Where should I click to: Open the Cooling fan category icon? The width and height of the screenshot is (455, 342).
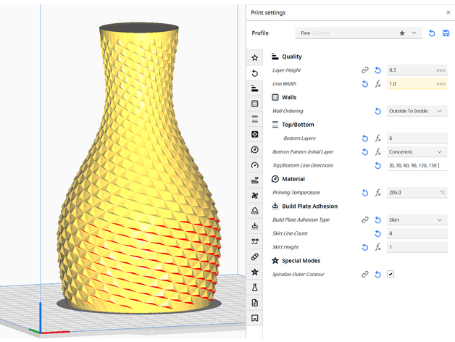tap(254, 196)
